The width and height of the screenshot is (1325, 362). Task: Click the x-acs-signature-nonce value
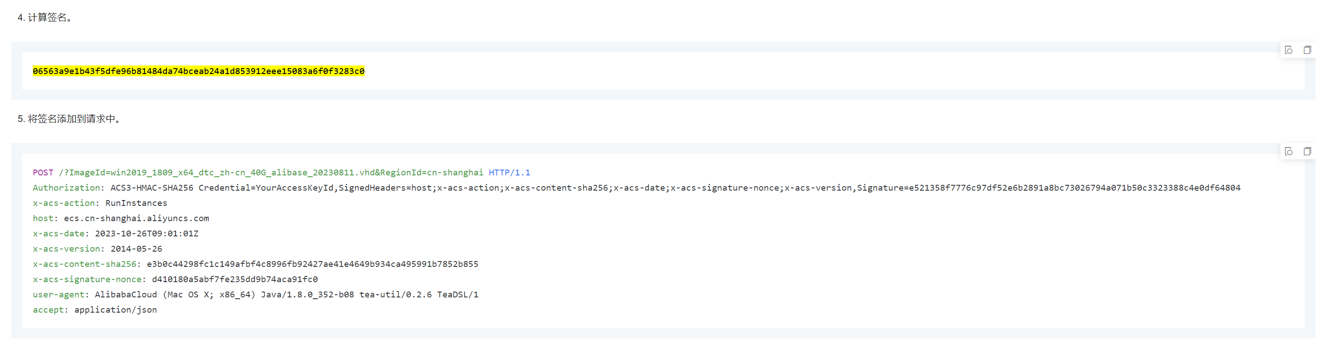coord(234,280)
